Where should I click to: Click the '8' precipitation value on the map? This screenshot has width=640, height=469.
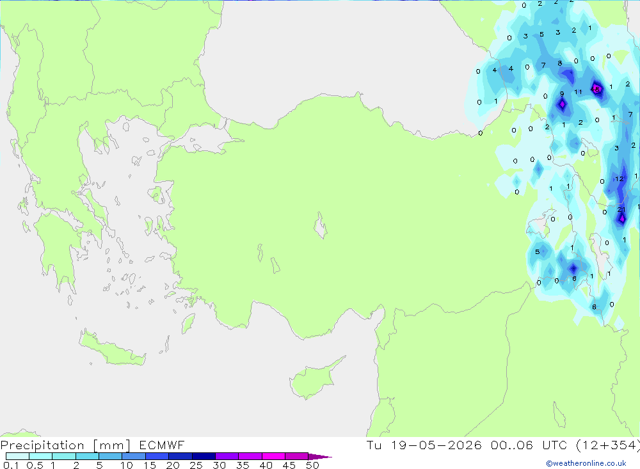click(559, 63)
